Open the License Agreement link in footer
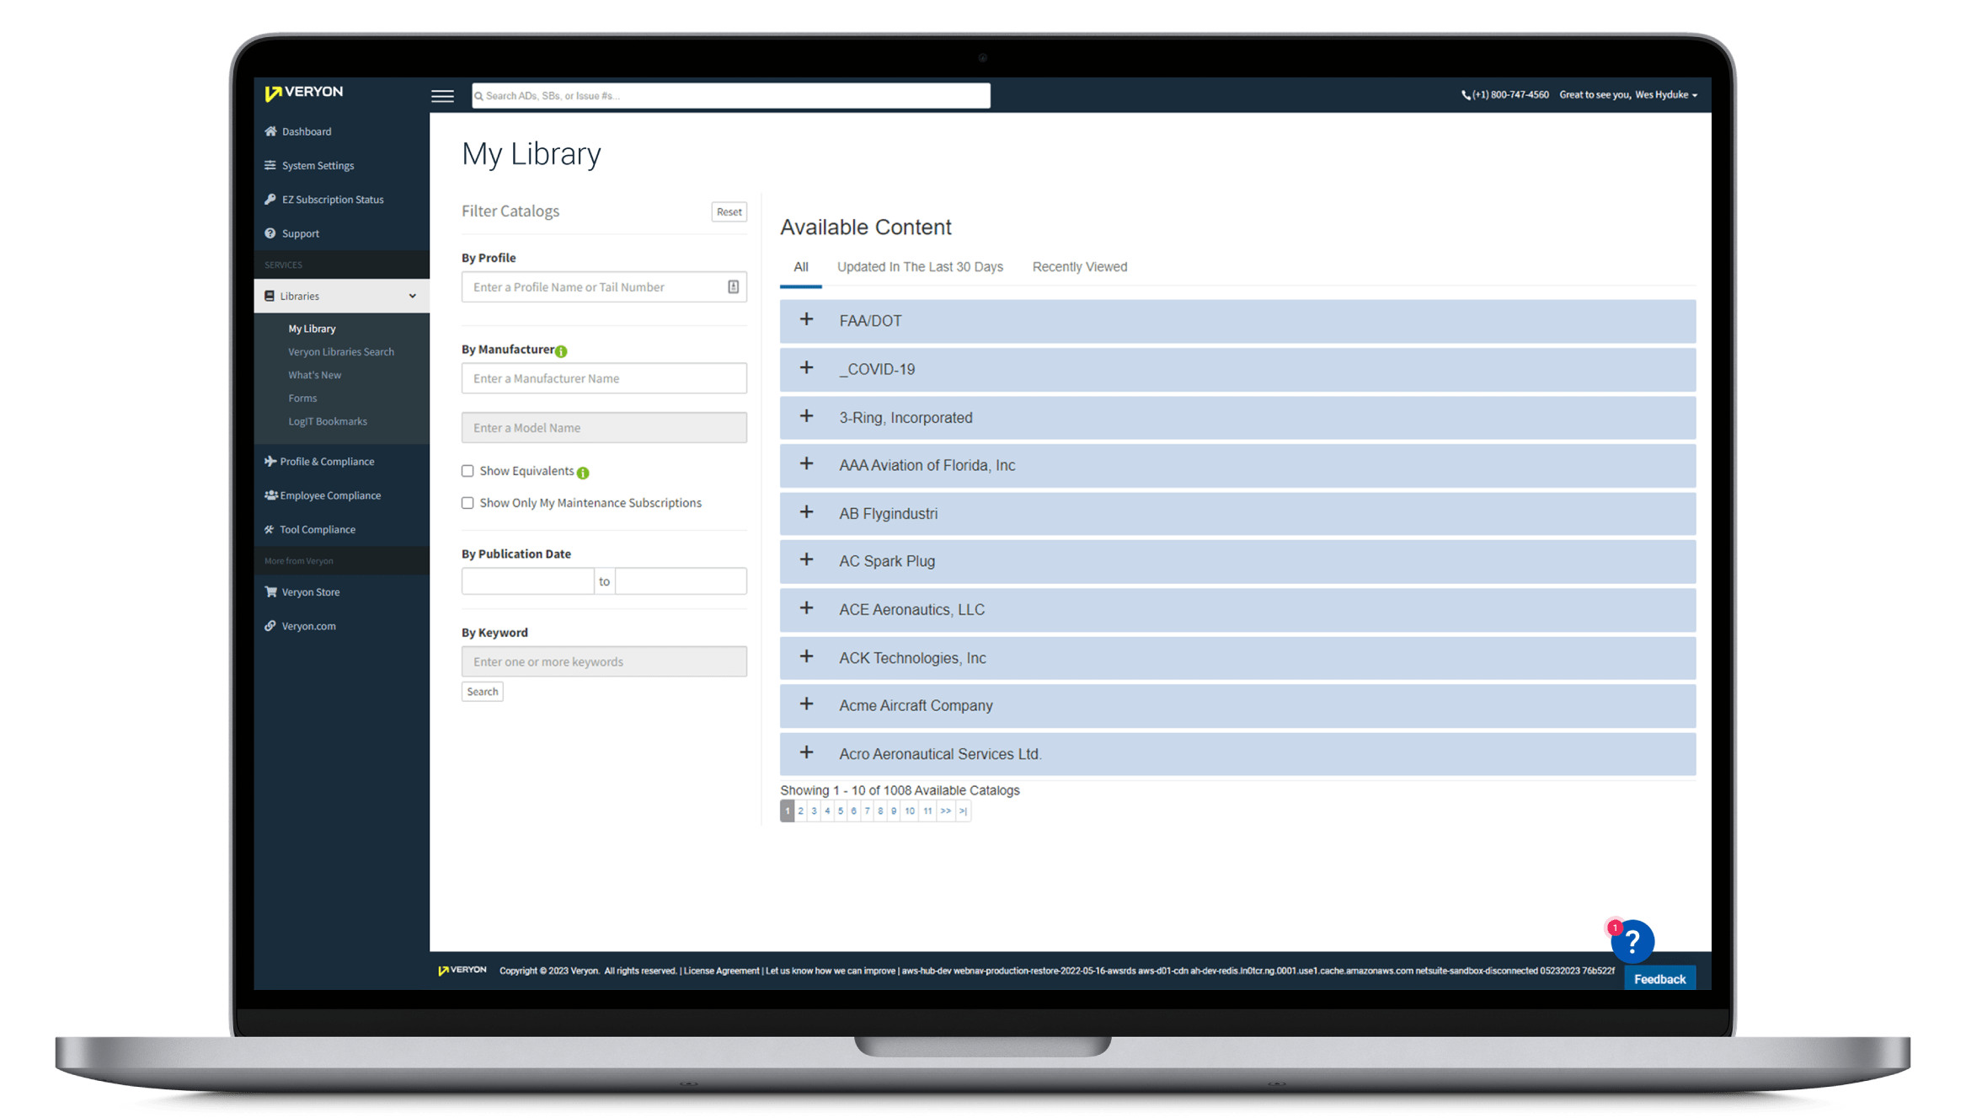Image resolution: width=1966 pixels, height=1118 pixels. pos(721,971)
